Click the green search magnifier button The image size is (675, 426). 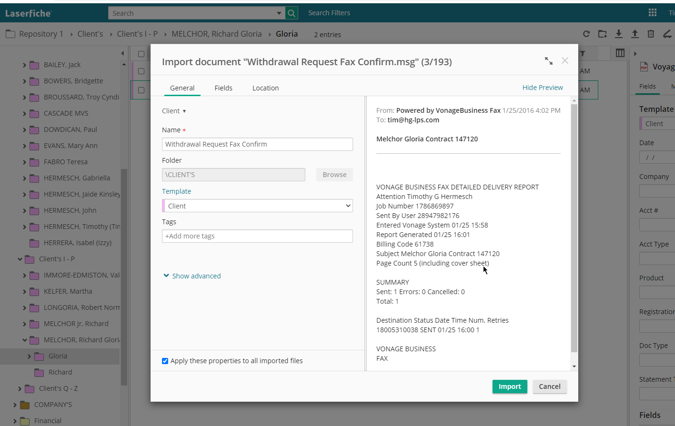pos(292,13)
